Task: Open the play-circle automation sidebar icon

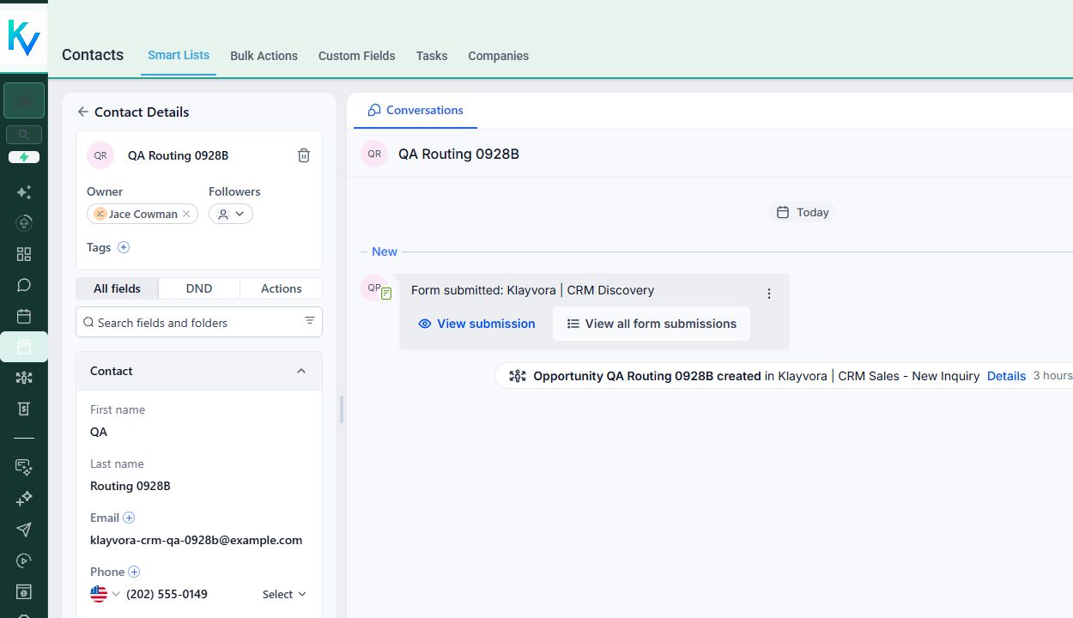Action: 24,560
